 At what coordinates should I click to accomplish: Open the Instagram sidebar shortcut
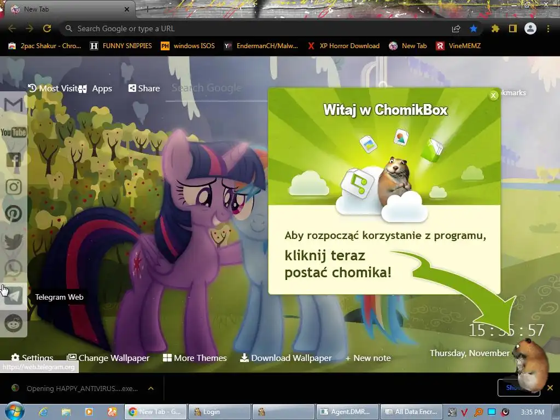pyautogui.click(x=14, y=187)
